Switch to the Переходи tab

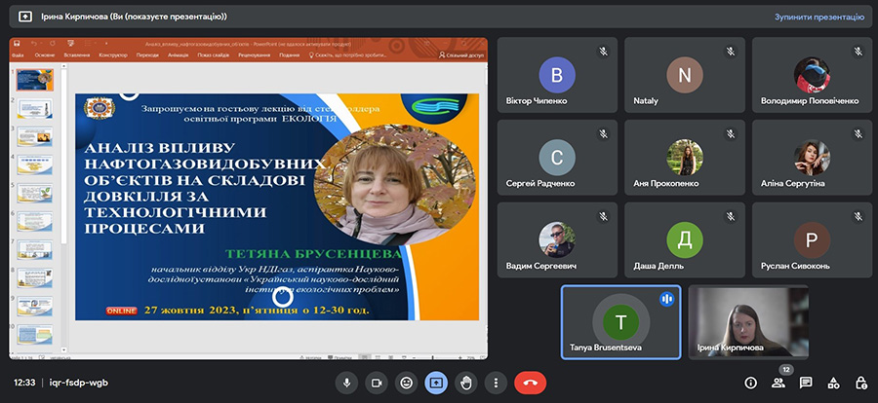147,55
